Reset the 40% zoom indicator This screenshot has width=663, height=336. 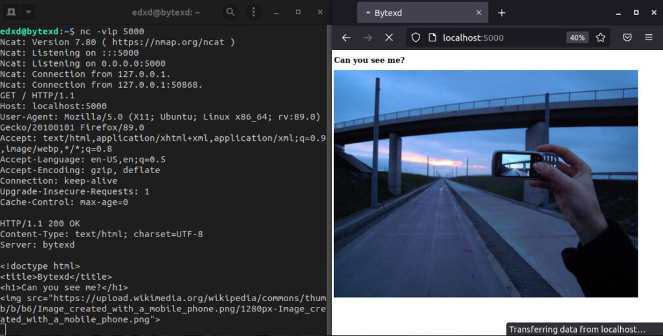(577, 37)
